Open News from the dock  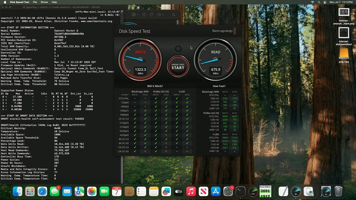click(x=203, y=191)
